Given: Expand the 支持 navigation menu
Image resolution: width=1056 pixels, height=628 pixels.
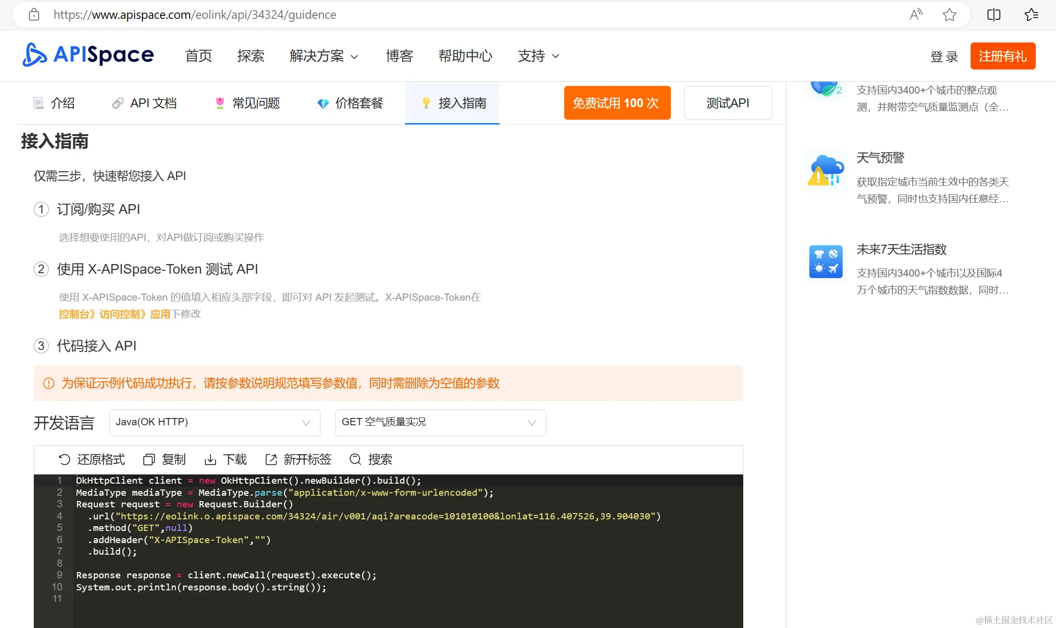Looking at the screenshot, I should 538,56.
